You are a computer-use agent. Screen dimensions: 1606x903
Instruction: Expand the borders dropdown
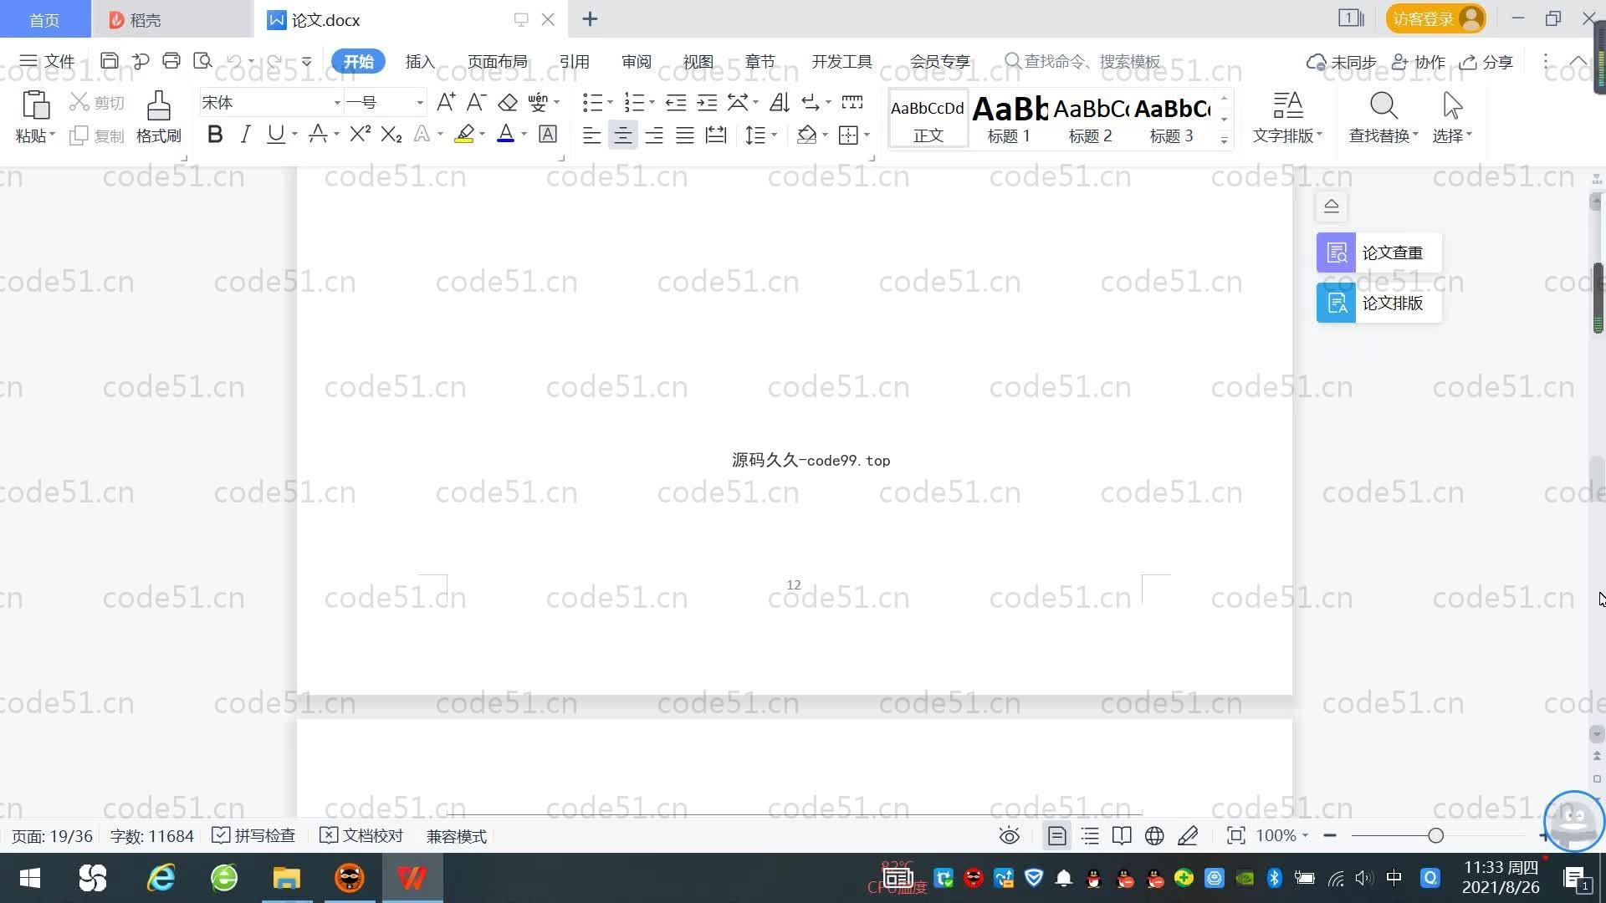867,135
